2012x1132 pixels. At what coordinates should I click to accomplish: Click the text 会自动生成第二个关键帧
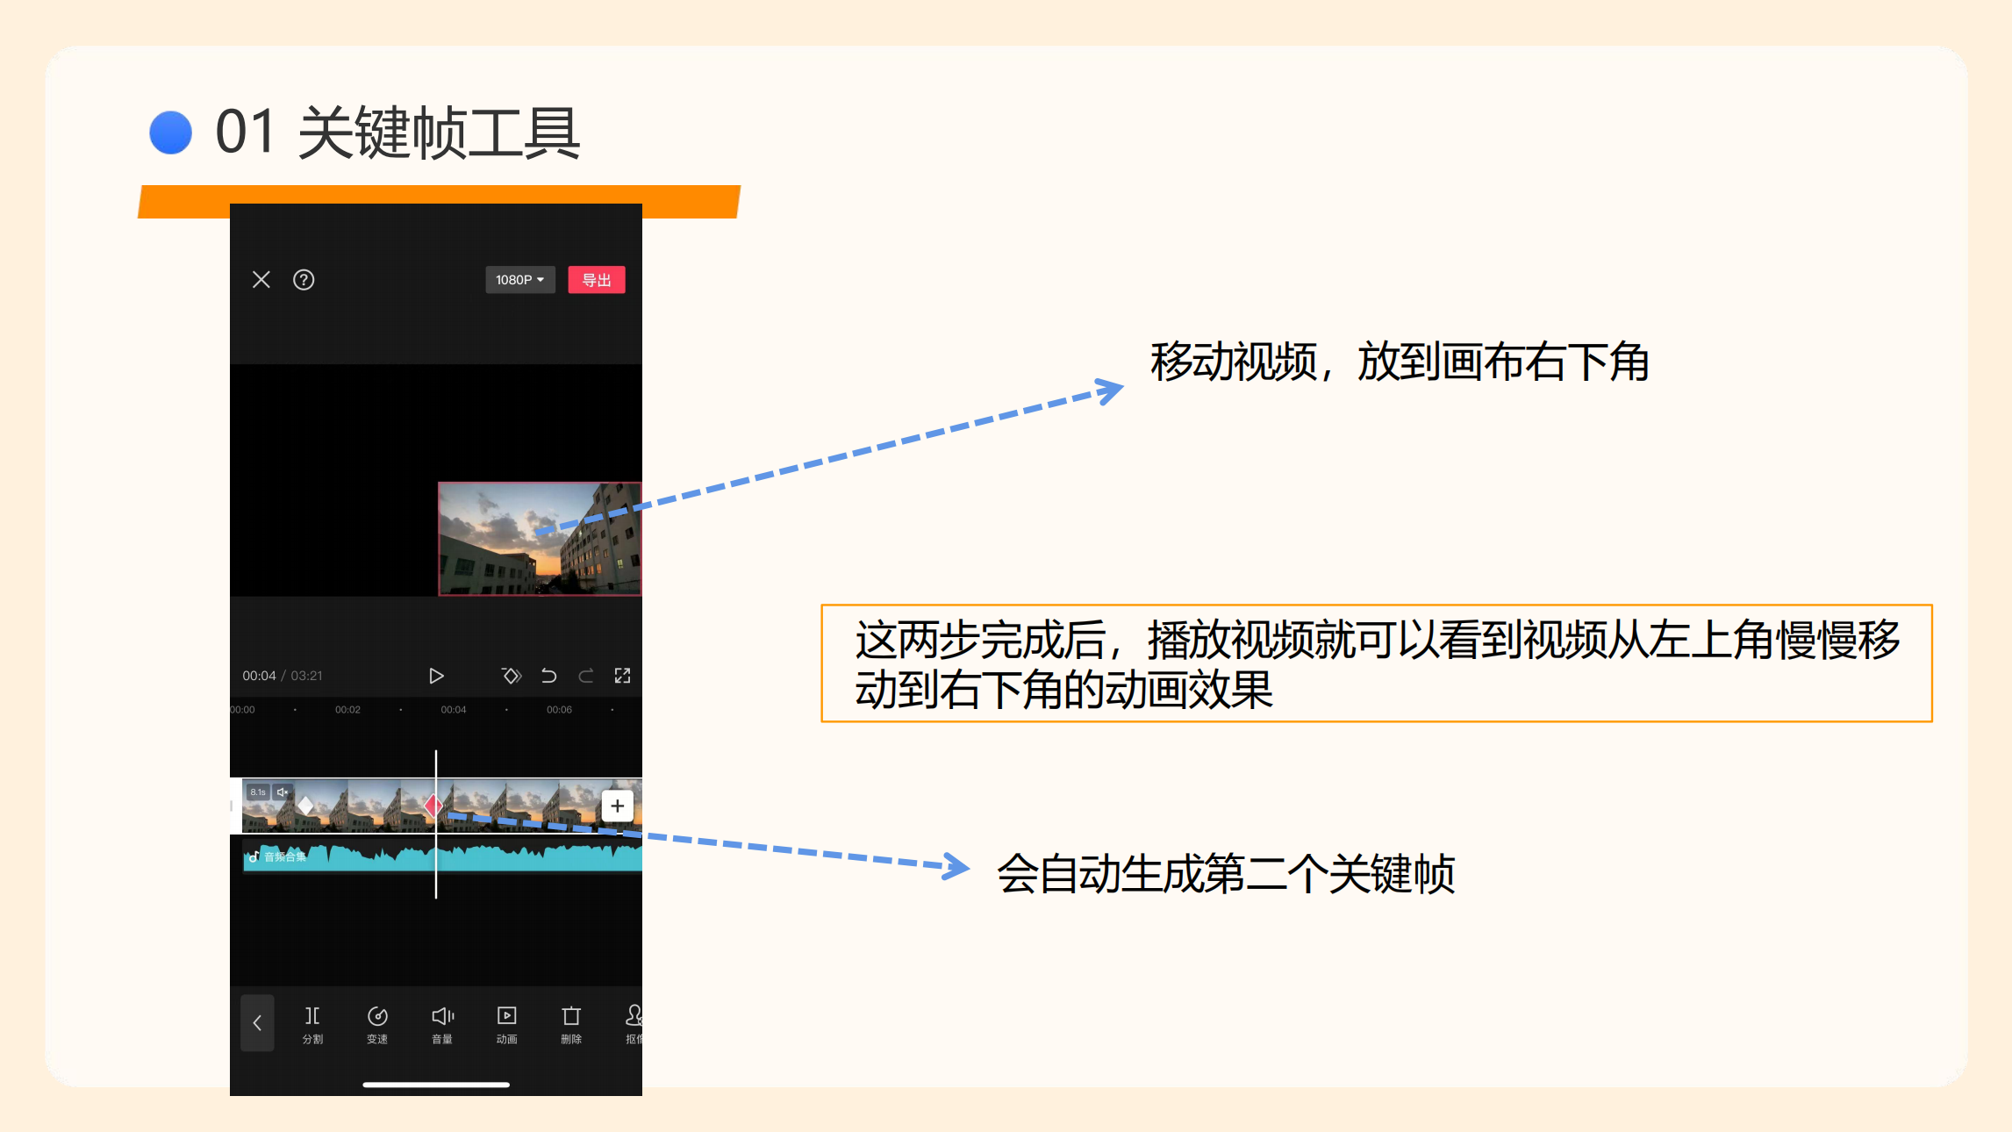tap(1226, 874)
